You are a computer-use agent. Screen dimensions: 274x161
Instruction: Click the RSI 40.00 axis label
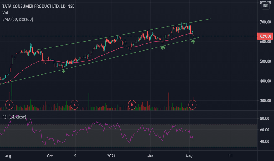point(265,141)
